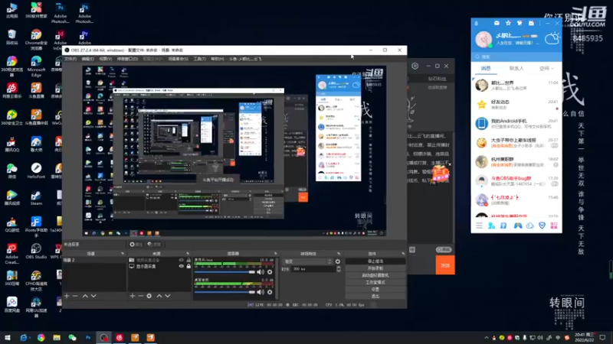Pop out the scene transitions dock panel
This screenshot has width=613, height=344.
click(x=339, y=254)
